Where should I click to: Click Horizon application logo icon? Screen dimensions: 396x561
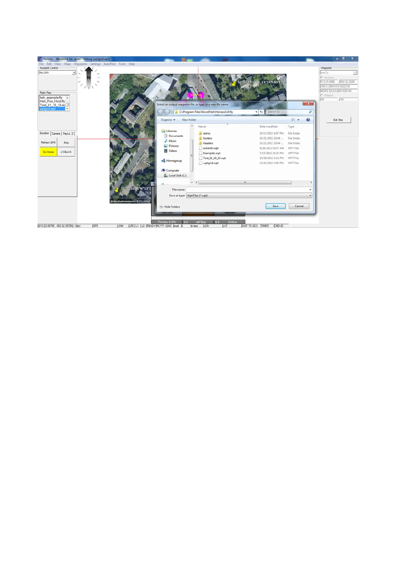coord(40,59)
